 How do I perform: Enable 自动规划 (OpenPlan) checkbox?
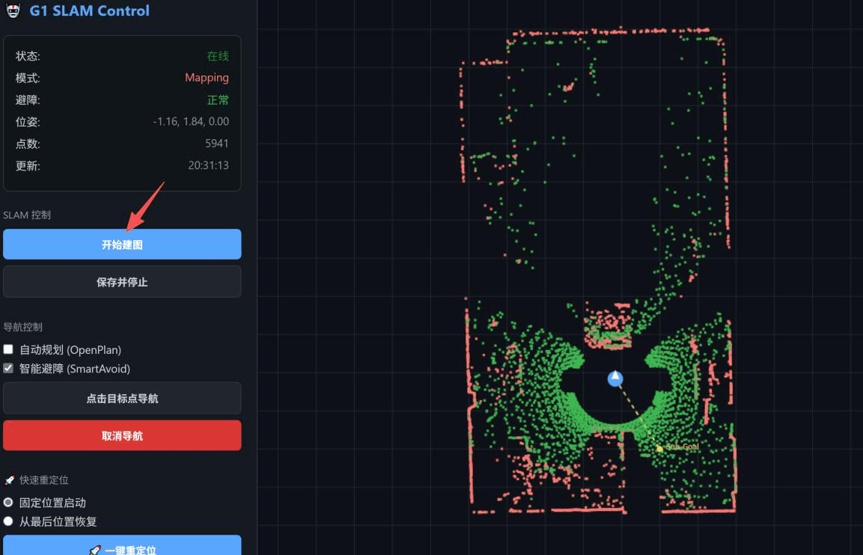coord(8,349)
